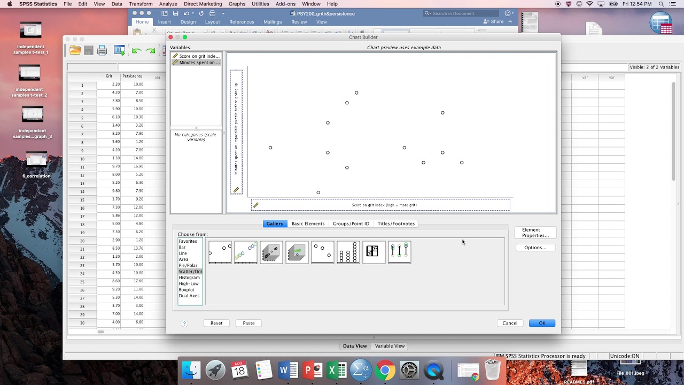The image size is (684, 385).
Task: Select the Minutes spent on variable
Action: click(196, 63)
